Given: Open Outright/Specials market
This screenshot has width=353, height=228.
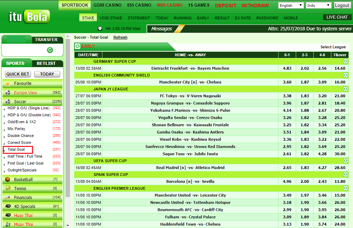Looking at the screenshot, I should [x=22, y=170].
